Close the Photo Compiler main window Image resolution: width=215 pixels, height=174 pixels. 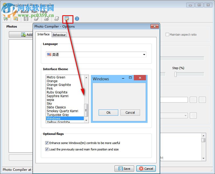(x=208, y=5)
